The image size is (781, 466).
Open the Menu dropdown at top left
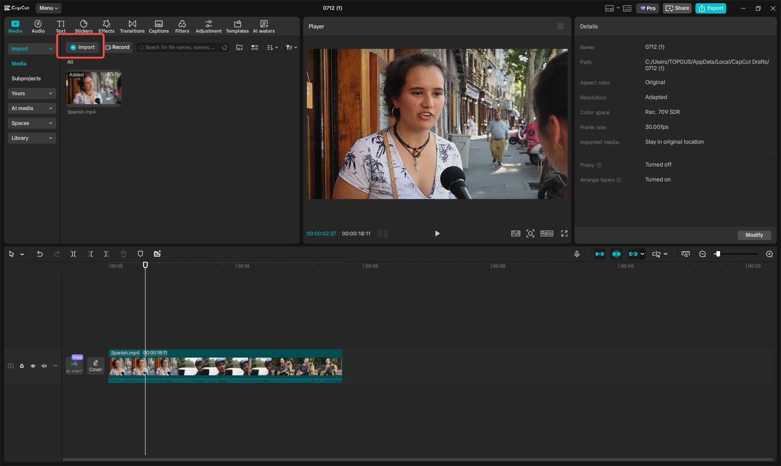click(x=48, y=8)
